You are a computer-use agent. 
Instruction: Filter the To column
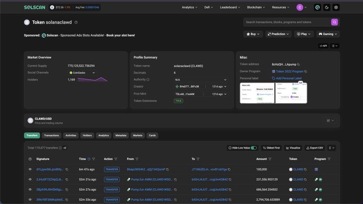click(x=198, y=159)
